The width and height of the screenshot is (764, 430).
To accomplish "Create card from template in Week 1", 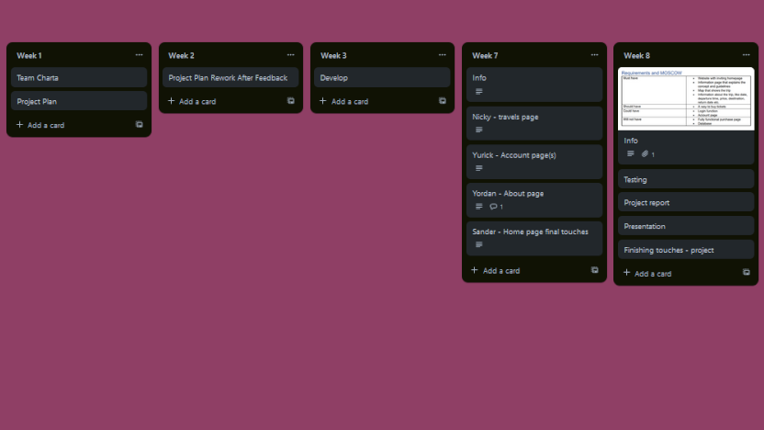I will (139, 125).
